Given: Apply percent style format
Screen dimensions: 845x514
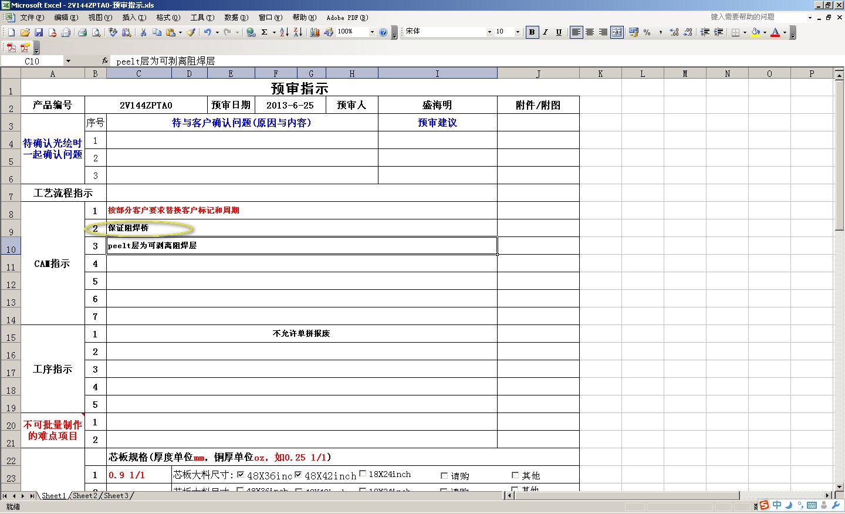Looking at the screenshot, I should coord(647,32).
